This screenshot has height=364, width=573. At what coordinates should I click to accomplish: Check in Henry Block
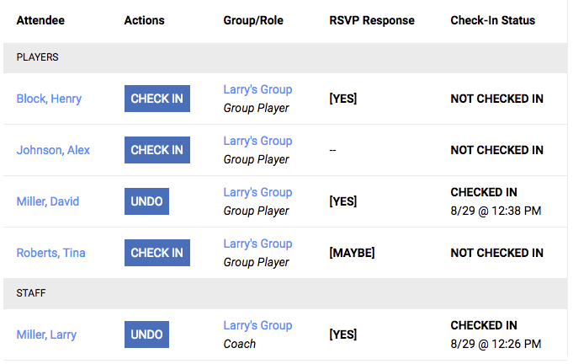point(157,99)
